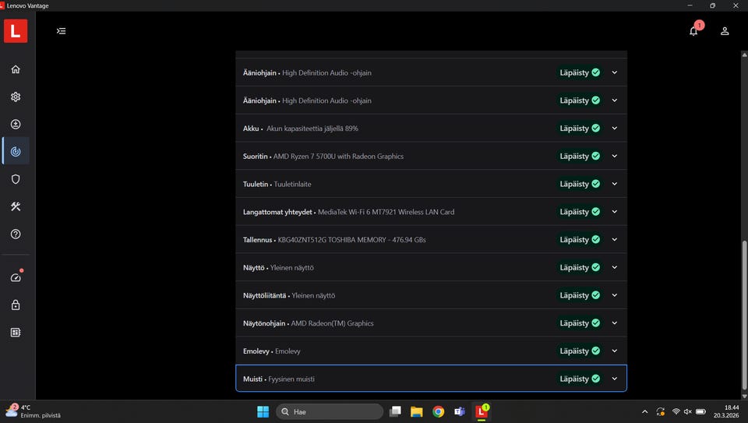748x423 pixels.
Task: Open File Explorer from taskbar
Action: point(416,411)
